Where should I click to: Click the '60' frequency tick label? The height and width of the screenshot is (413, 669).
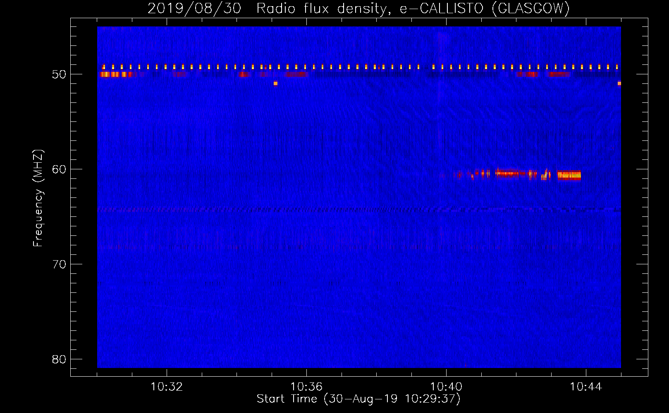click(60, 169)
